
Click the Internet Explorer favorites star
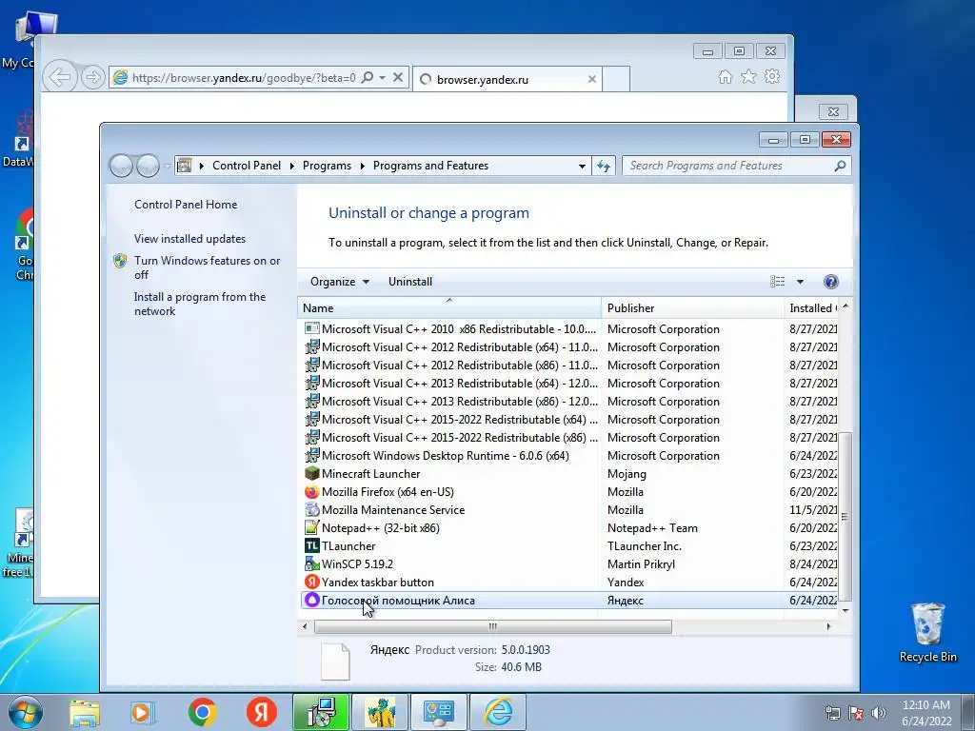(x=748, y=76)
